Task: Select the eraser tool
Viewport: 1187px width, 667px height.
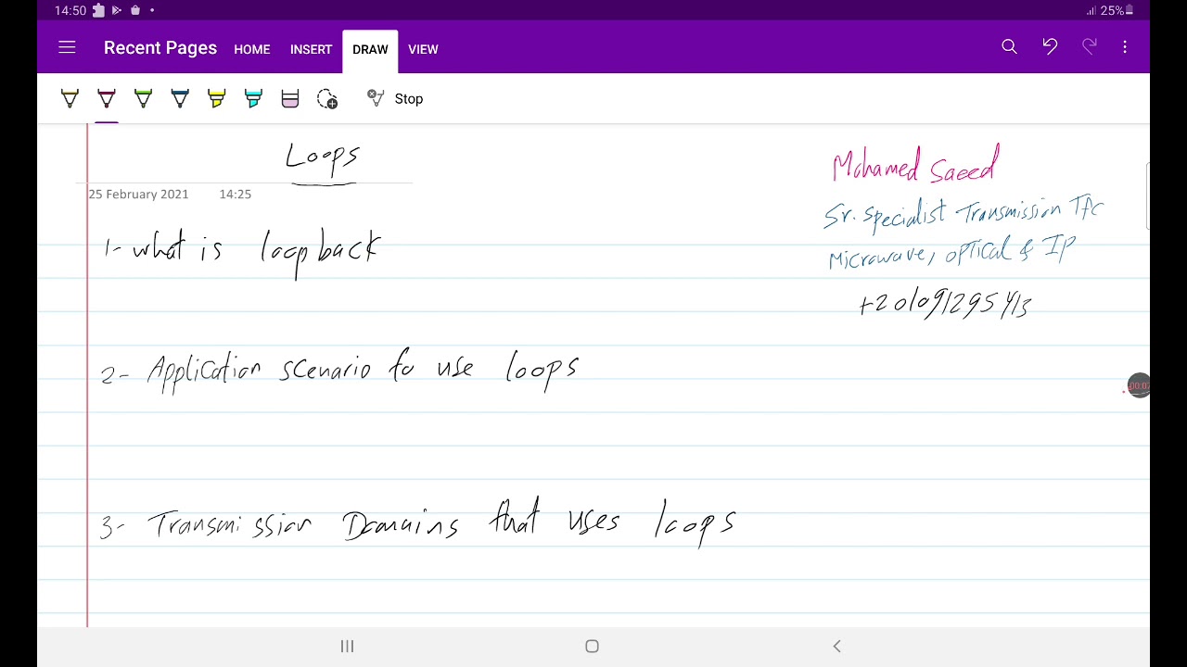Action: click(290, 98)
